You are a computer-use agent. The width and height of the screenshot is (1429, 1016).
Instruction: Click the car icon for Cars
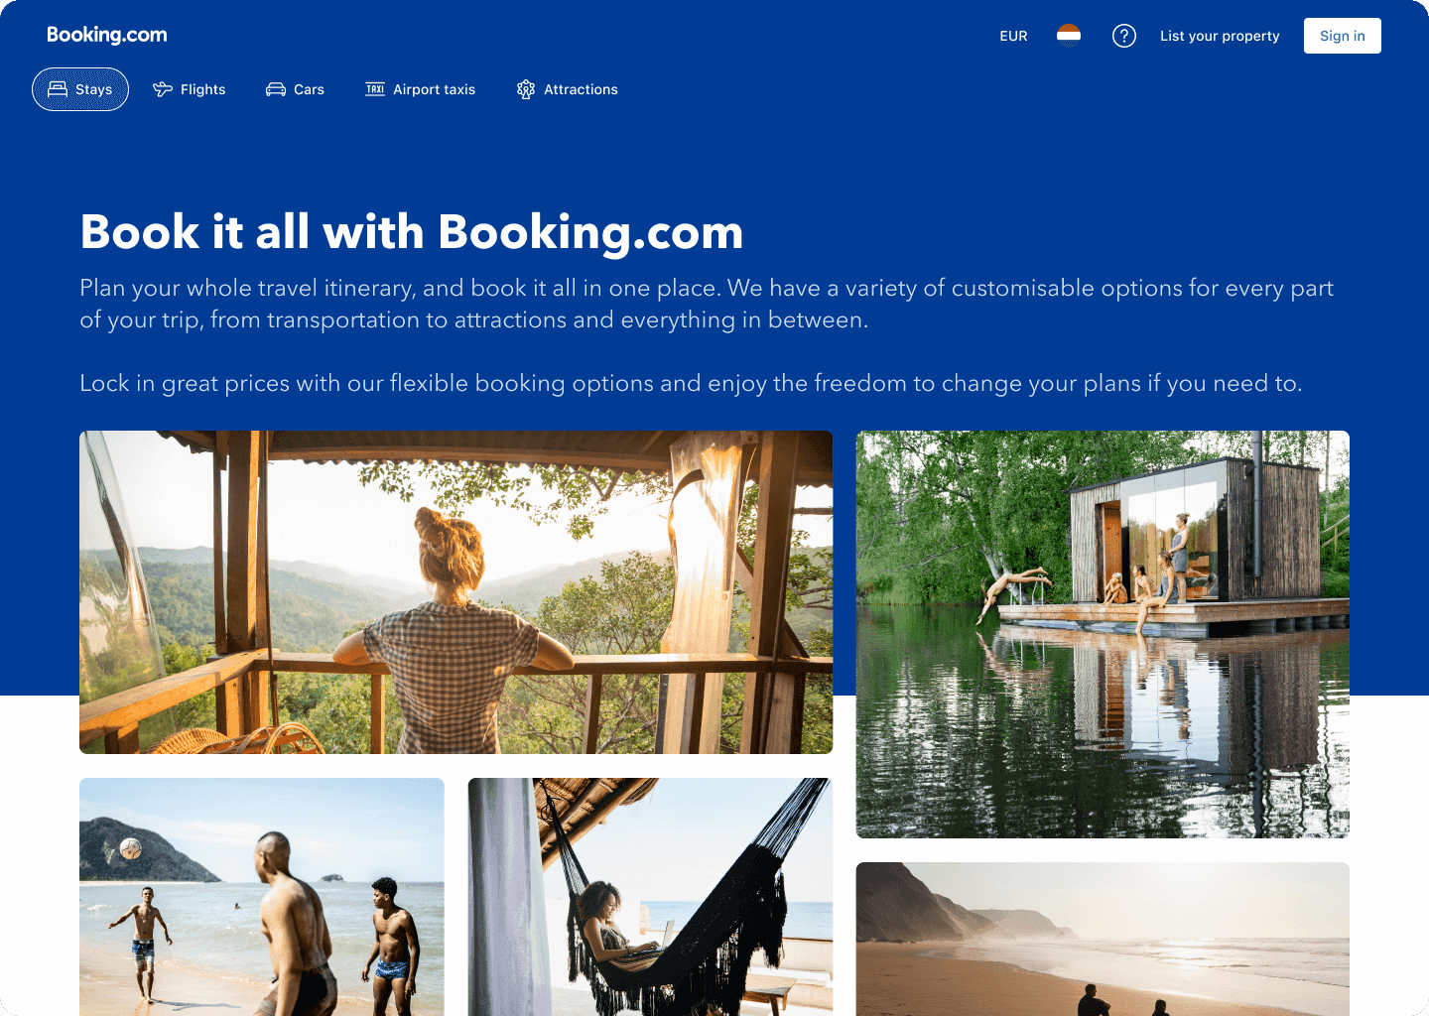point(276,89)
